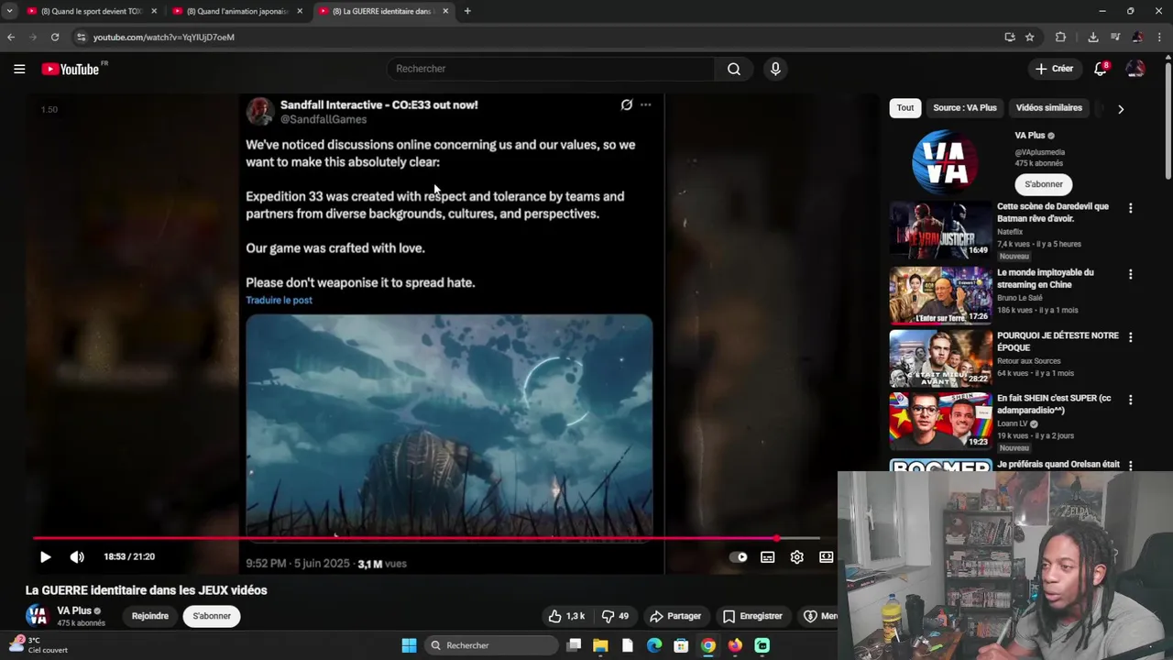
Task: Open File Explorer from taskbar
Action: (600, 645)
